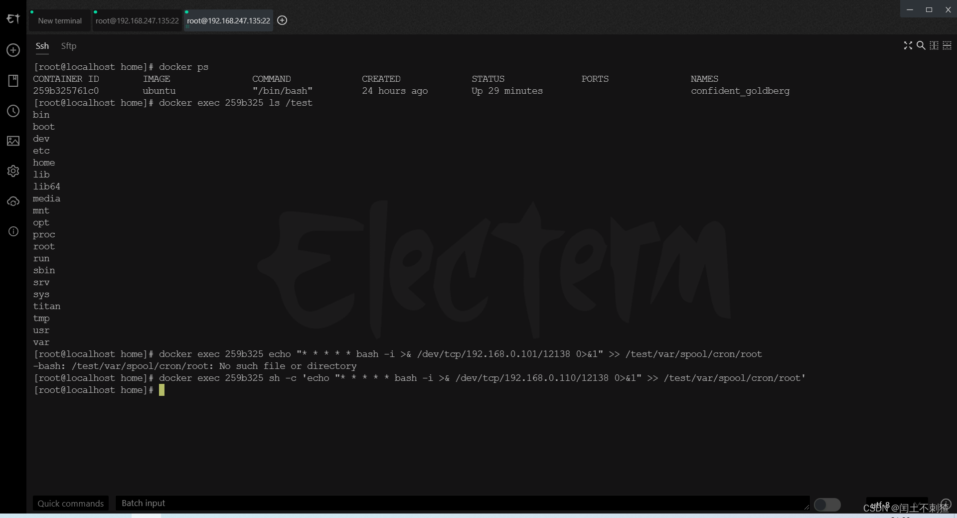Click the 'NAMES' column header
The image size is (957, 518).
point(704,79)
